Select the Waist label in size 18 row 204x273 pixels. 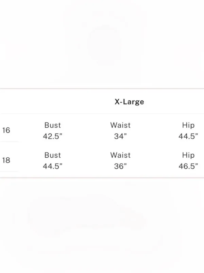click(x=120, y=155)
